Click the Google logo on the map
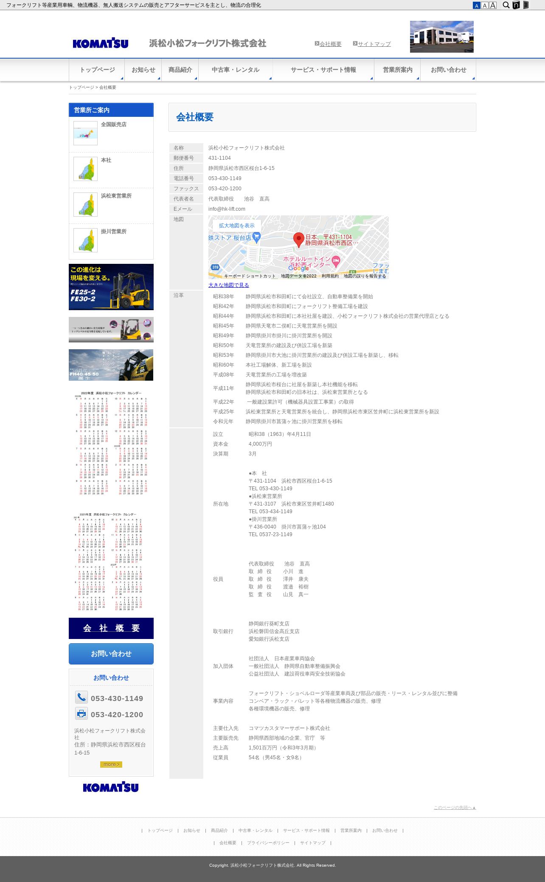Viewport: 545px width, 882px height. [x=299, y=268]
